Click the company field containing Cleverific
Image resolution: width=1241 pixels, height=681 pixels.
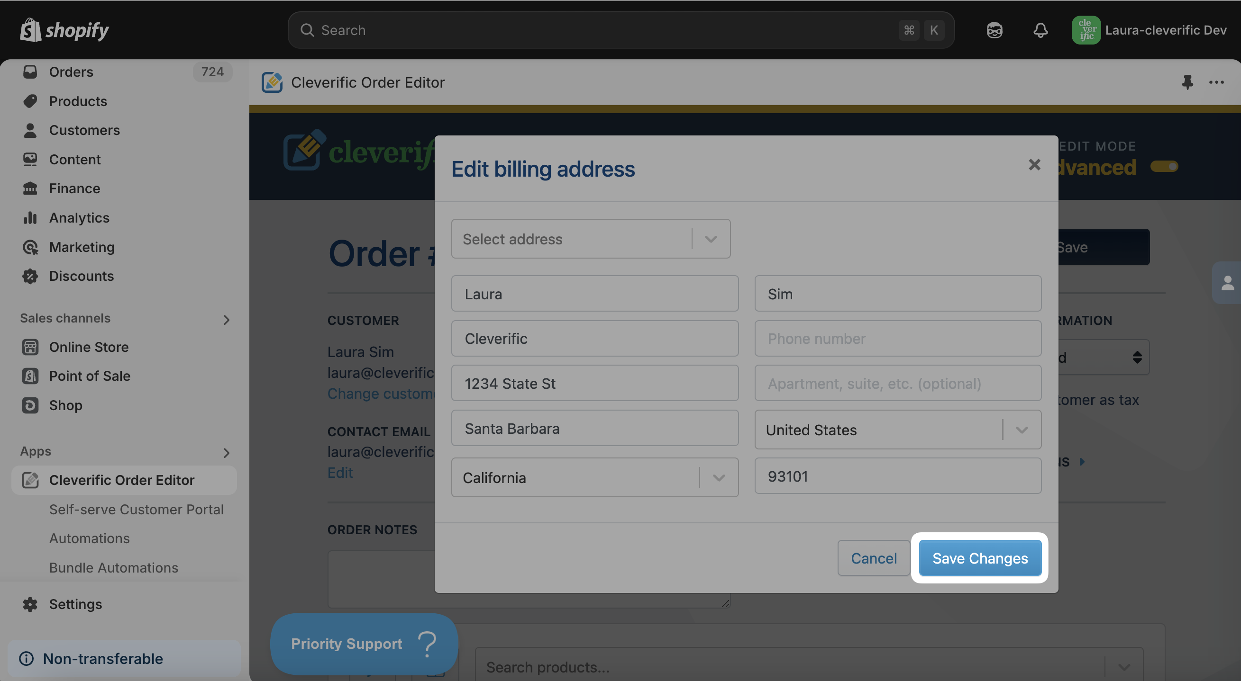tap(594, 338)
